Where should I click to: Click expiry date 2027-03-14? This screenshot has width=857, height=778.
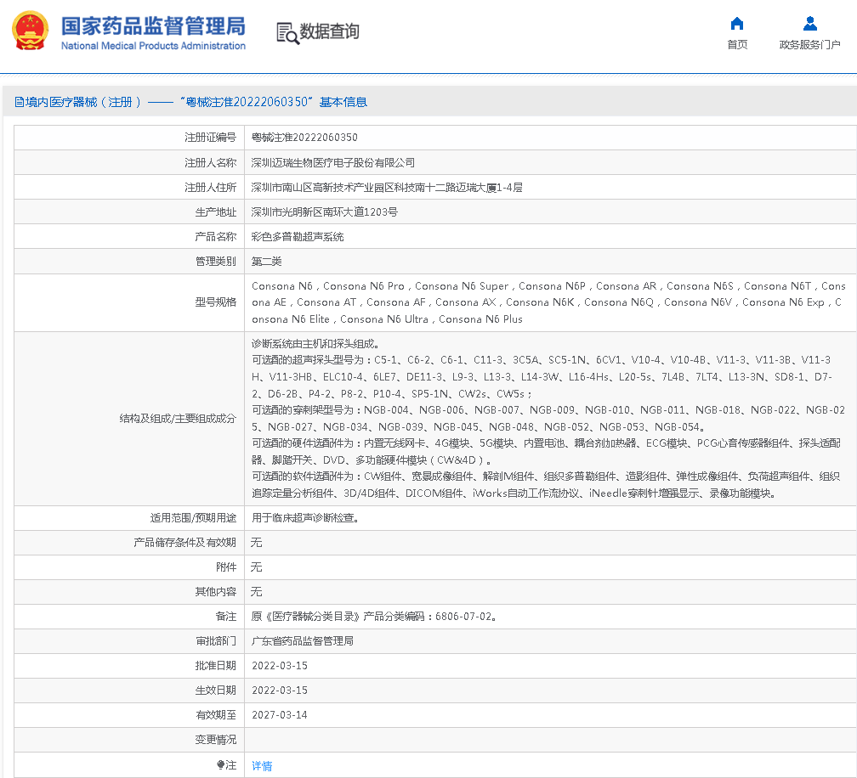click(279, 714)
